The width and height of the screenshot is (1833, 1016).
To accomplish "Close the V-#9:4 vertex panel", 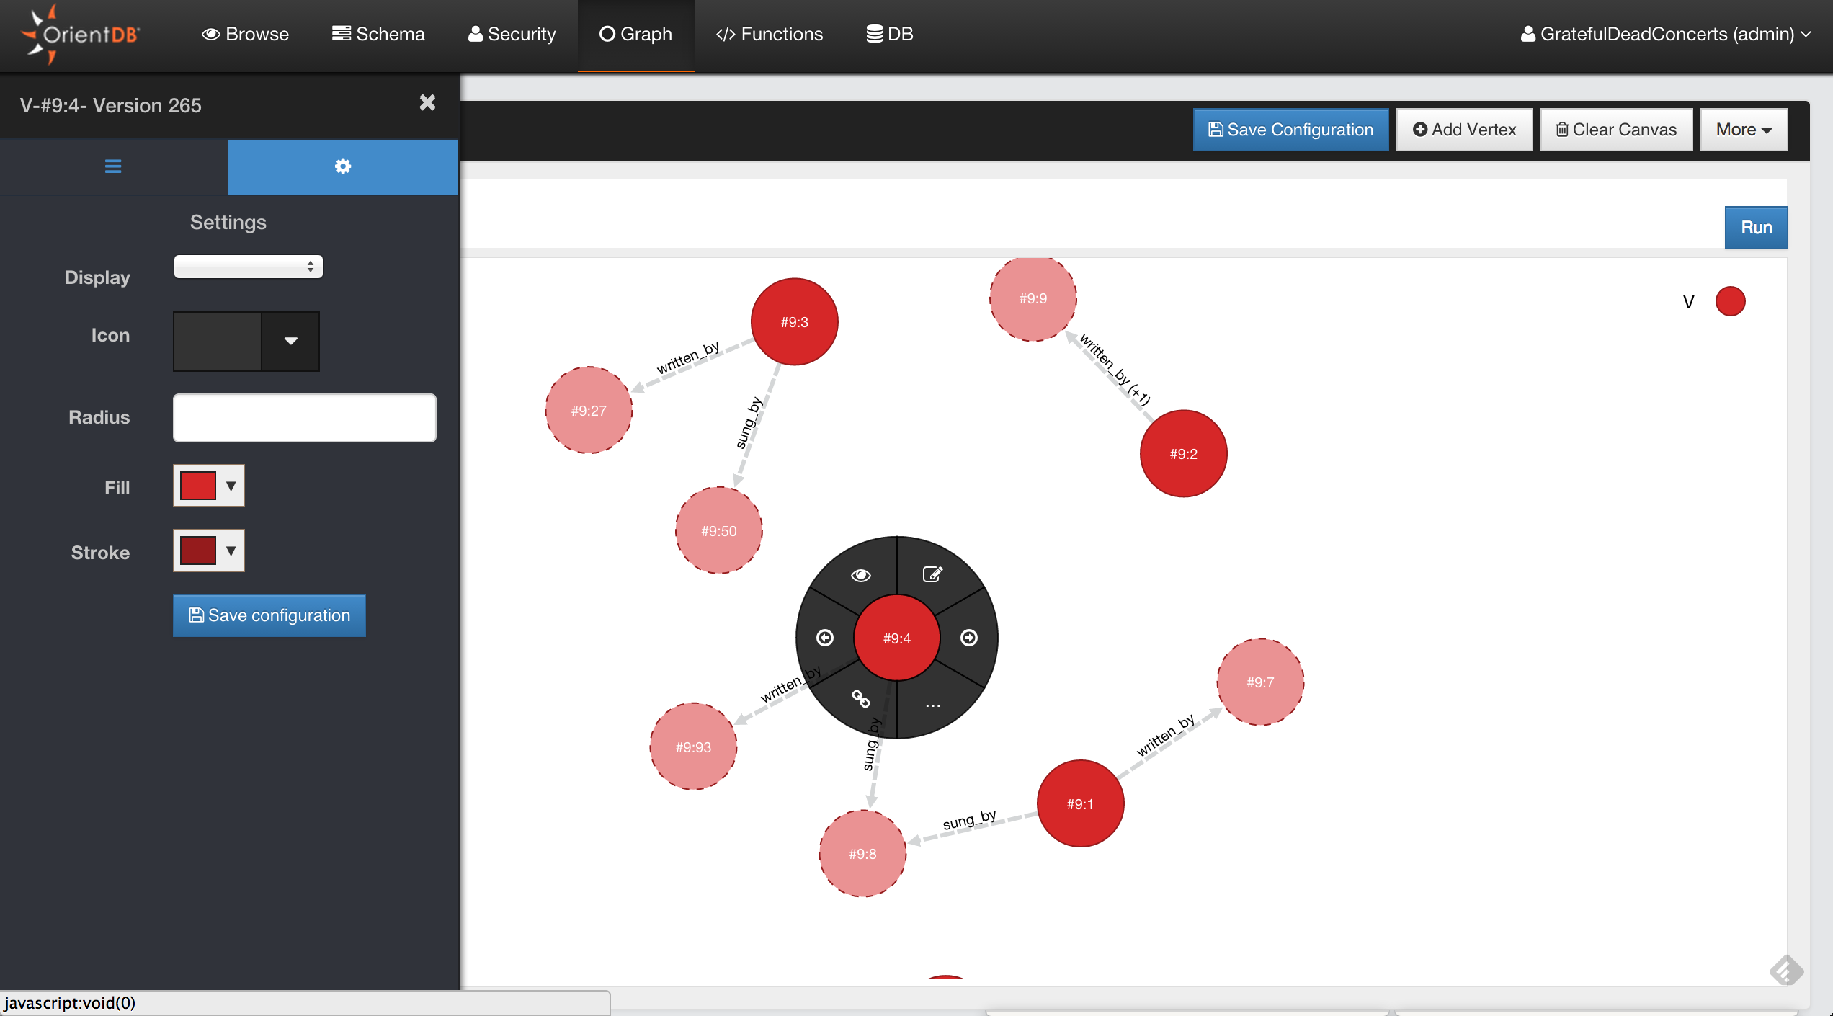I will (x=427, y=103).
